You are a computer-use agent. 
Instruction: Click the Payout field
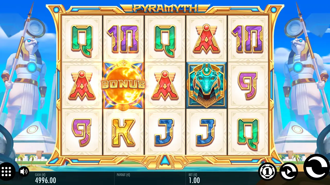150,178
